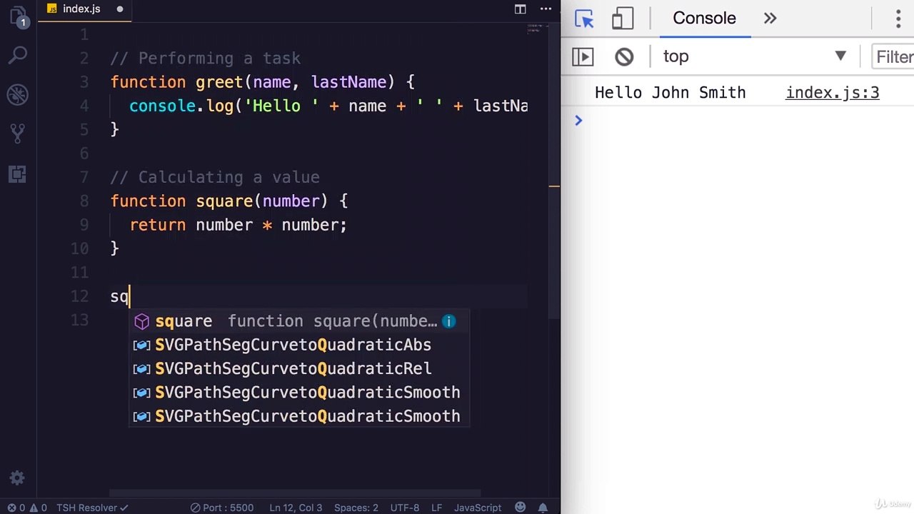Viewport: 914px width, 514px height.
Task: Show the console sidebar
Action: tap(583, 56)
